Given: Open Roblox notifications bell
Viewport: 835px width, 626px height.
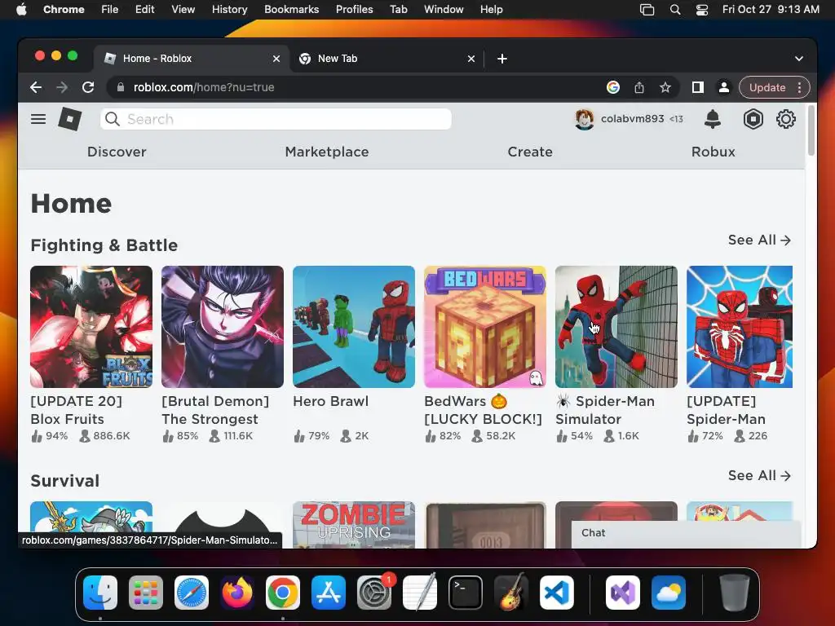Looking at the screenshot, I should coord(713,119).
